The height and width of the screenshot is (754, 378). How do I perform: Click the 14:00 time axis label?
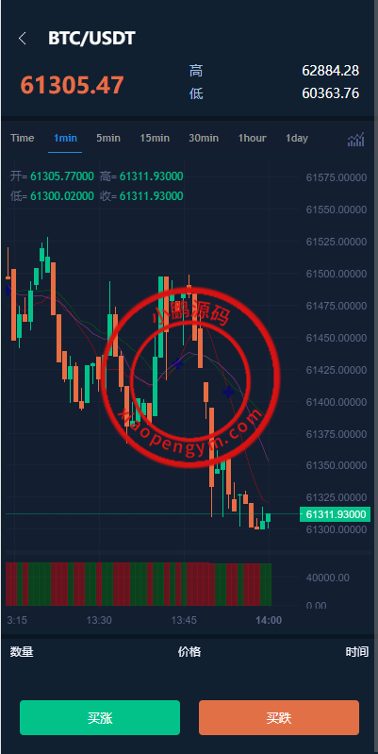(269, 620)
